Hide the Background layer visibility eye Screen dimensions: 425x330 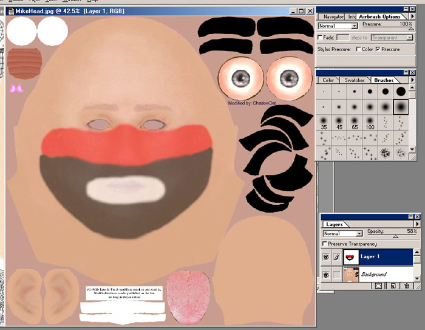(x=325, y=275)
